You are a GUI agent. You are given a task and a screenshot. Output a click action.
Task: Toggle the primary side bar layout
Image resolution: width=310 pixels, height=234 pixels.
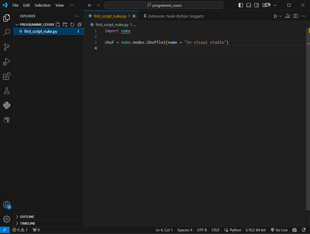pos(241,5)
